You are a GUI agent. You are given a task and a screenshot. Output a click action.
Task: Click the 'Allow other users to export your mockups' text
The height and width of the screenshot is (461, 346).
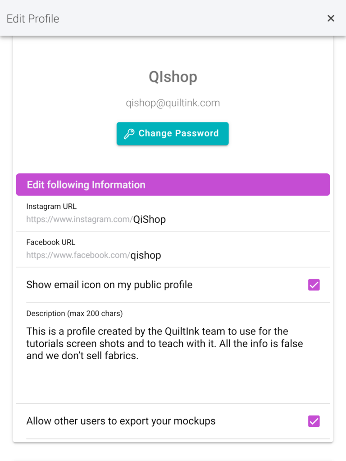click(x=121, y=421)
